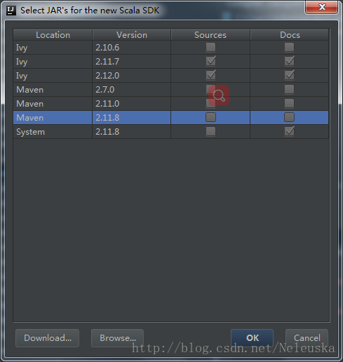343x362 pixels.
Task: Click the Sources column header
Action: pyautogui.click(x=210, y=35)
